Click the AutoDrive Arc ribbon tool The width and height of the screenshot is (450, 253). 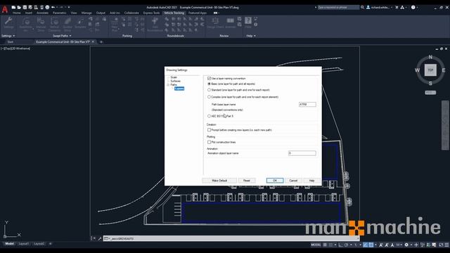coord(26,24)
